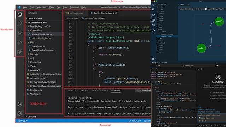
Task: Click Ln 108, Col 1 in status bar
Action: click(135, 121)
